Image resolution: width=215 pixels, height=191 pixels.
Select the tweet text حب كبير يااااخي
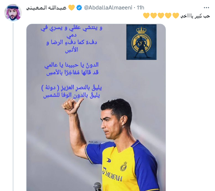point(195,16)
